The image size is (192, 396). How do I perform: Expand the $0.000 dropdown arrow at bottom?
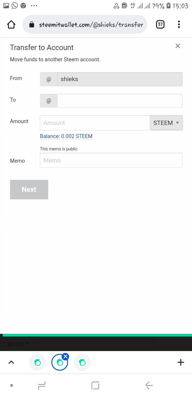(27, 344)
